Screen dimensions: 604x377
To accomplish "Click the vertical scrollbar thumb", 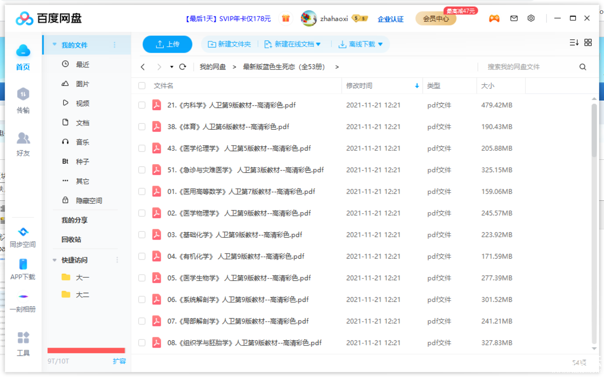I will click(594, 130).
